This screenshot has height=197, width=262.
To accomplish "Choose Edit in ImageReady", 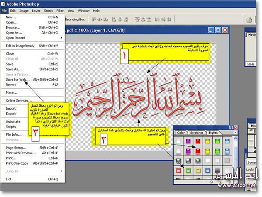I will point(32,46).
